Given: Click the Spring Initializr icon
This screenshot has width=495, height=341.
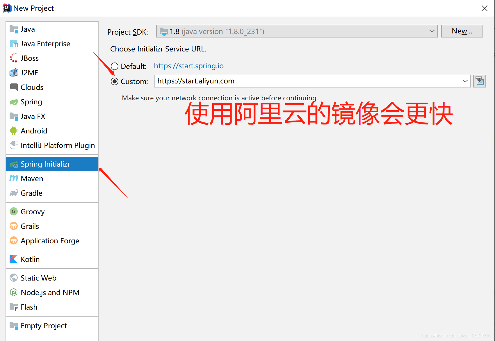Looking at the screenshot, I should pyautogui.click(x=14, y=164).
